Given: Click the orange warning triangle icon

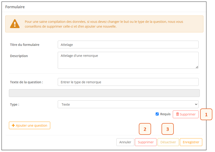Looking at the screenshot, I should (x=15, y=24).
